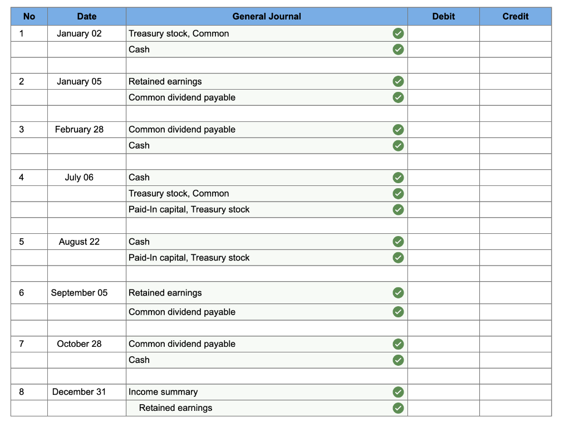Click Credit cell for August 22 Paid-In capital row
Image resolution: width=570 pixels, height=422 pixels.
(x=515, y=258)
